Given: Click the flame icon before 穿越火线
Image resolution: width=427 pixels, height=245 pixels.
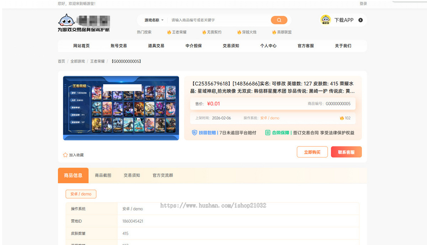Looking at the screenshot, I should click(239, 32).
